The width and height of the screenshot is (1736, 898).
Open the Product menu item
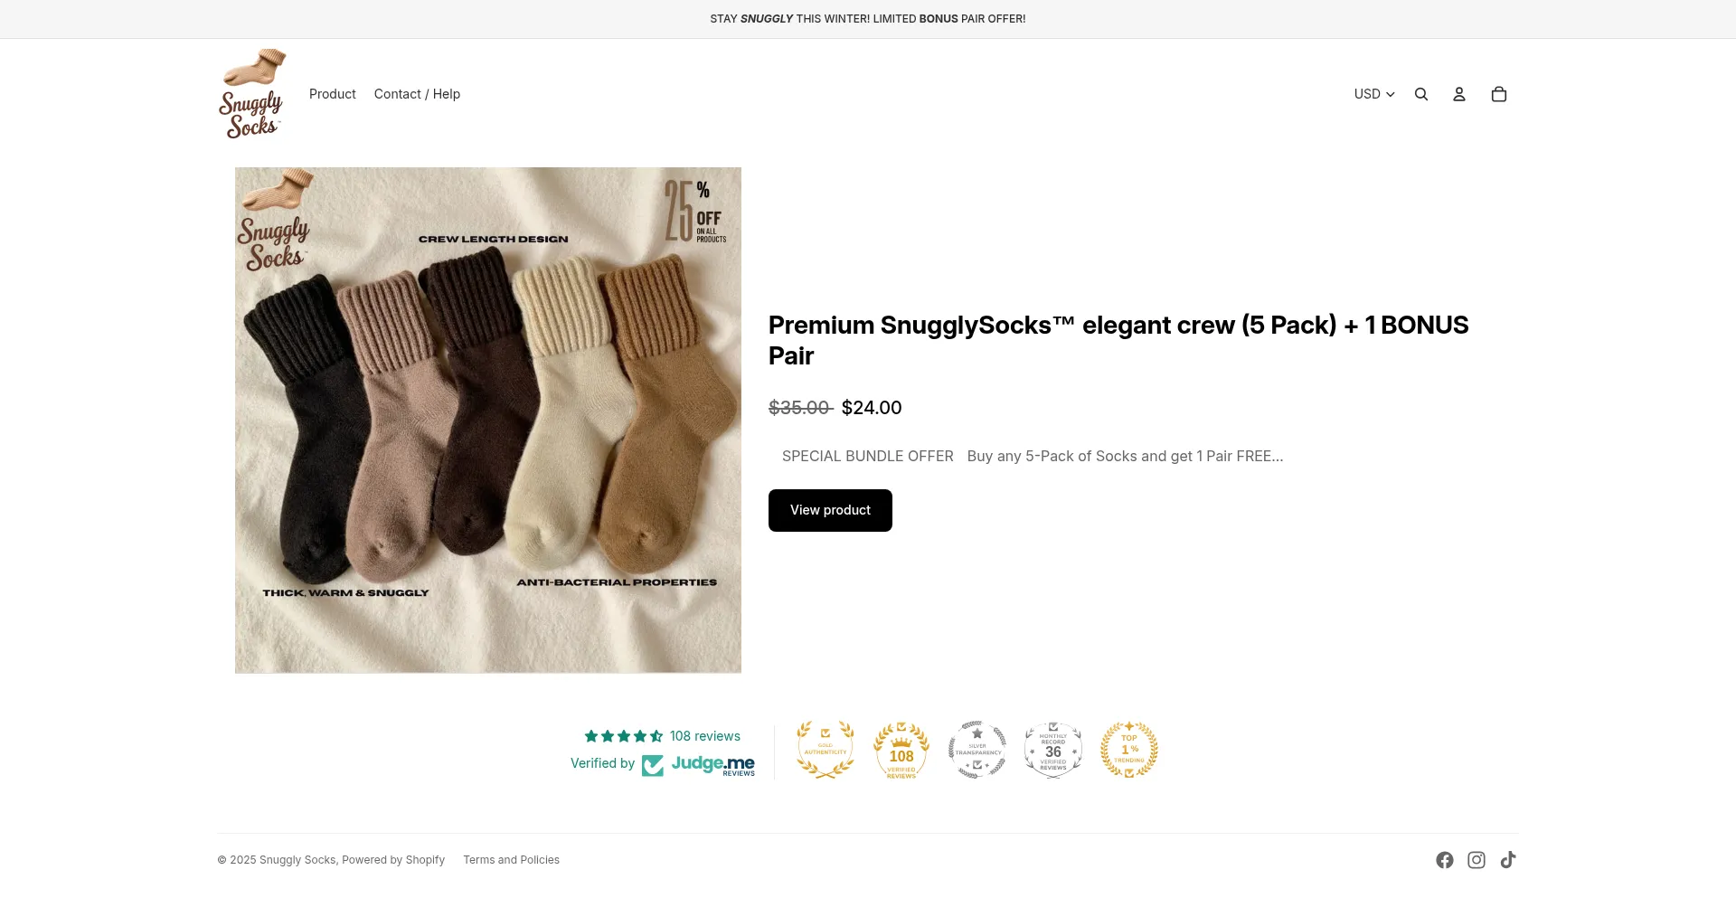(x=332, y=93)
